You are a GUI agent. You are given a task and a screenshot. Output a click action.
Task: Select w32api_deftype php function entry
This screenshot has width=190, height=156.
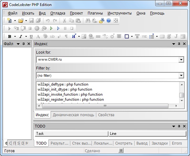coord(63,84)
